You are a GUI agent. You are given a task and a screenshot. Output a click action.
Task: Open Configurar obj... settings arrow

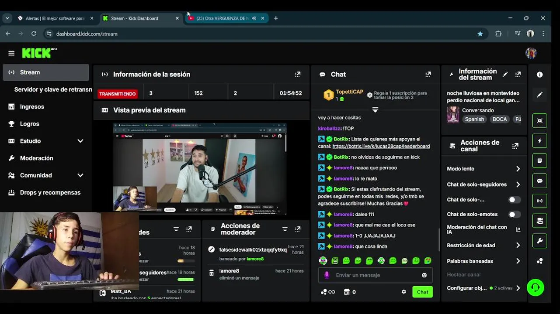tap(518, 288)
